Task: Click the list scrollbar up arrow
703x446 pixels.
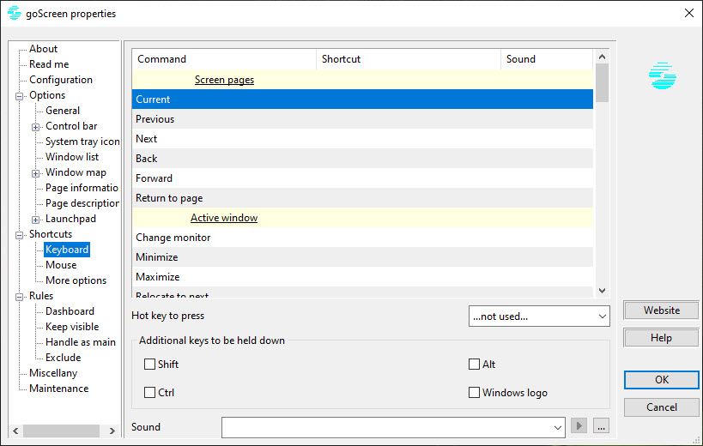Action: pos(602,57)
